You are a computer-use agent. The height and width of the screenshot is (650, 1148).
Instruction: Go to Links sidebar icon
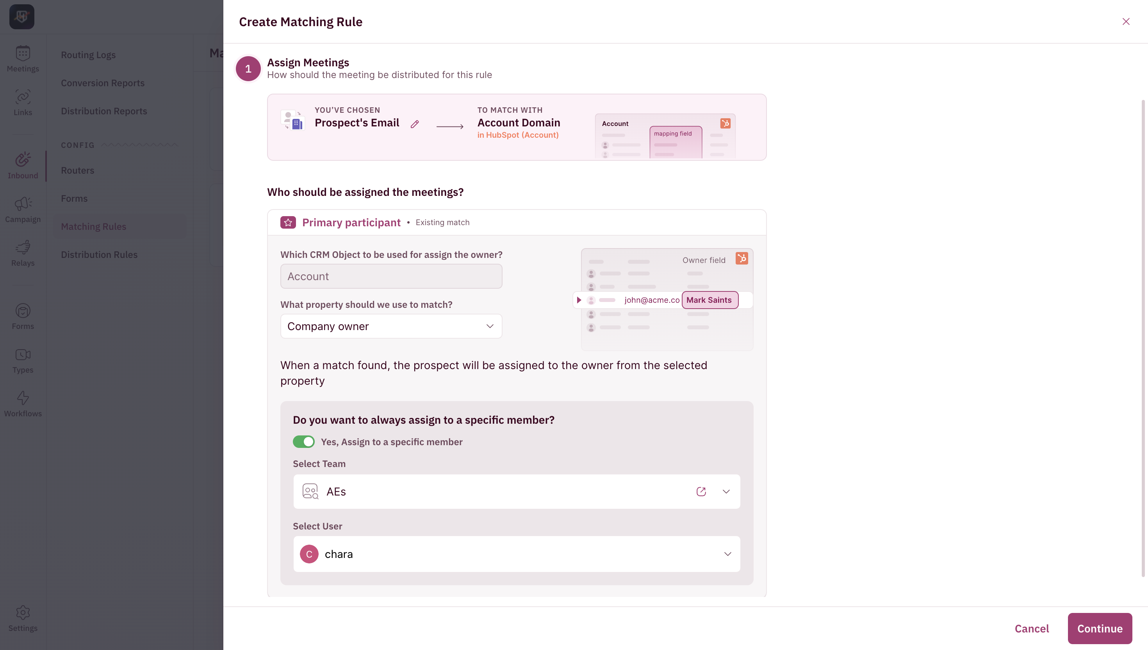click(23, 103)
